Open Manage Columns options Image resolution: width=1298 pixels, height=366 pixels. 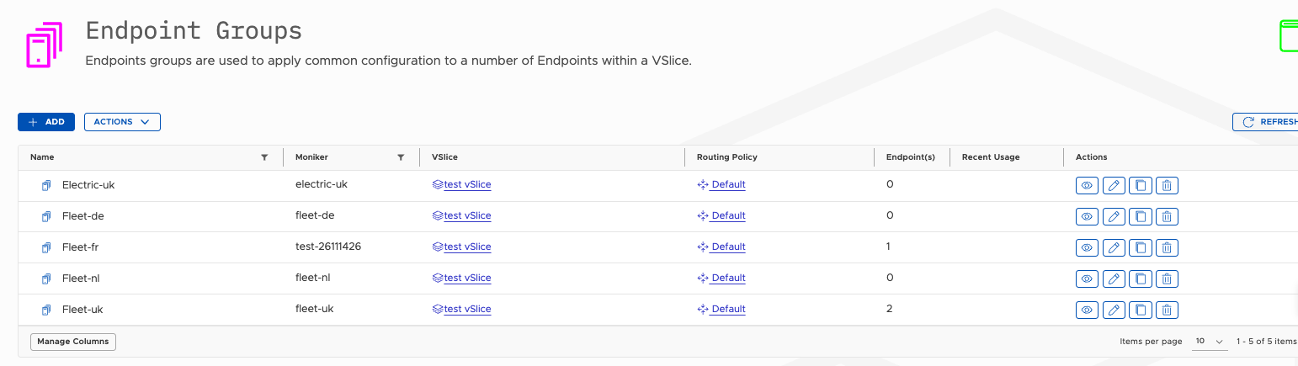coord(73,342)
